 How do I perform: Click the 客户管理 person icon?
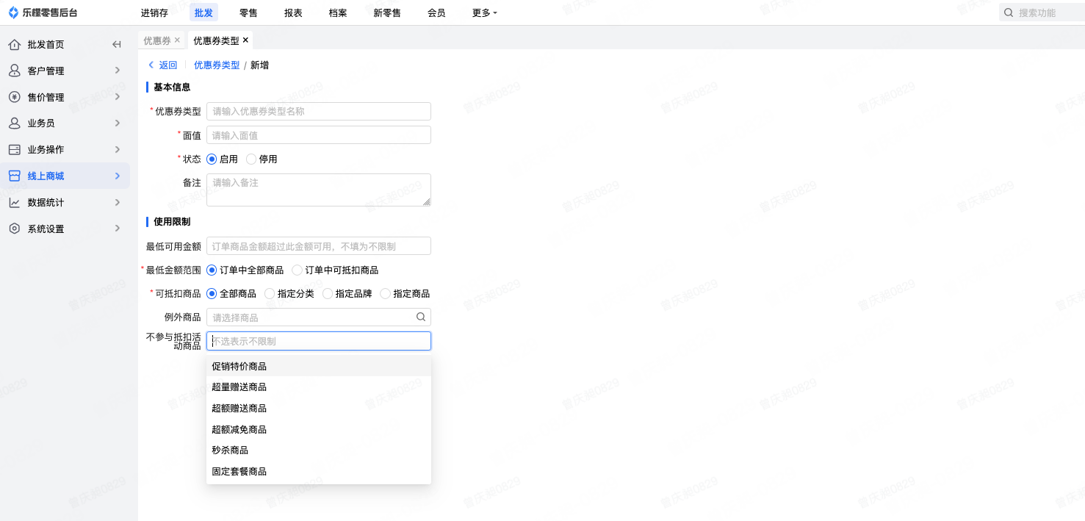[14, 71]
